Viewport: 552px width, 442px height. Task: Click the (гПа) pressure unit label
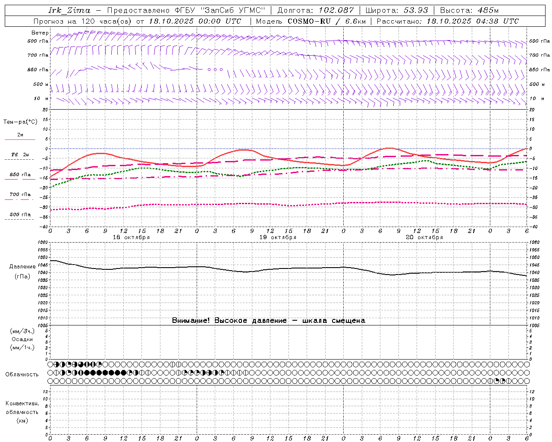(x=22, y=277)
